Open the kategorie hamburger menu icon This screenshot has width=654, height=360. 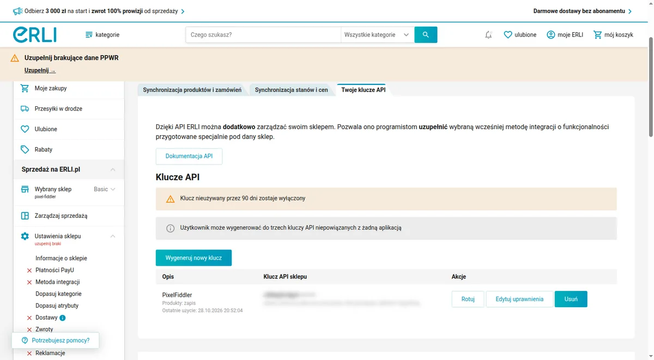coord(89,35)
